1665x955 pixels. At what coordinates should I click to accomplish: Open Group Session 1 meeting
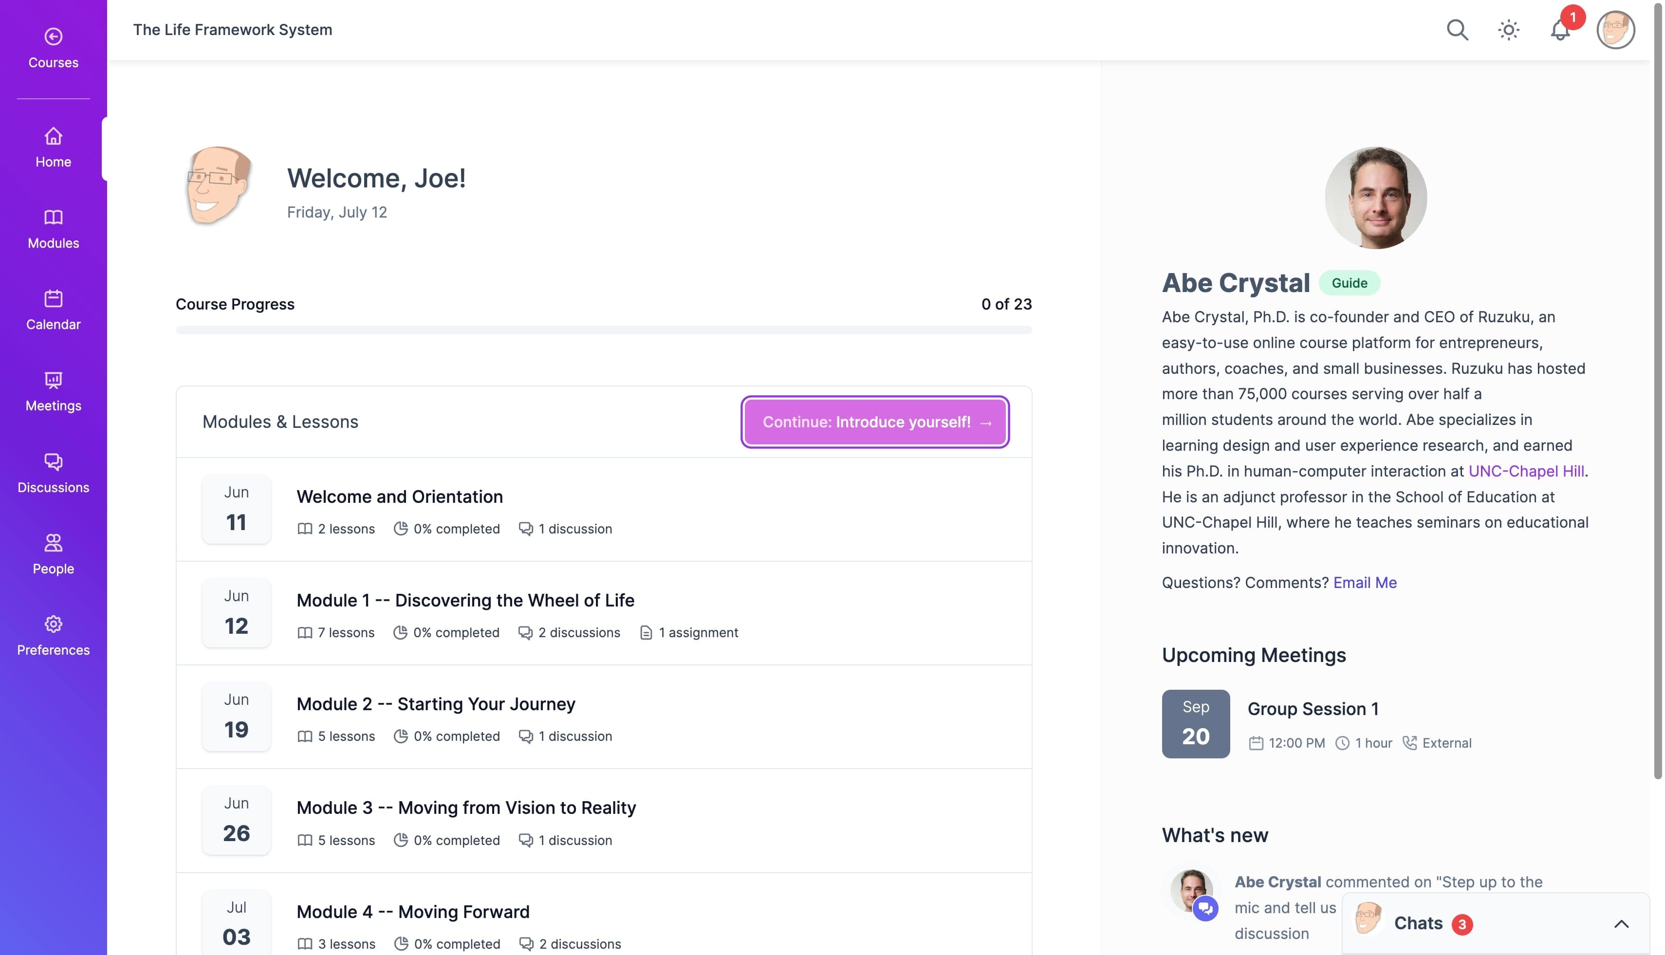pyautogui.click(x=1312, y=708)
